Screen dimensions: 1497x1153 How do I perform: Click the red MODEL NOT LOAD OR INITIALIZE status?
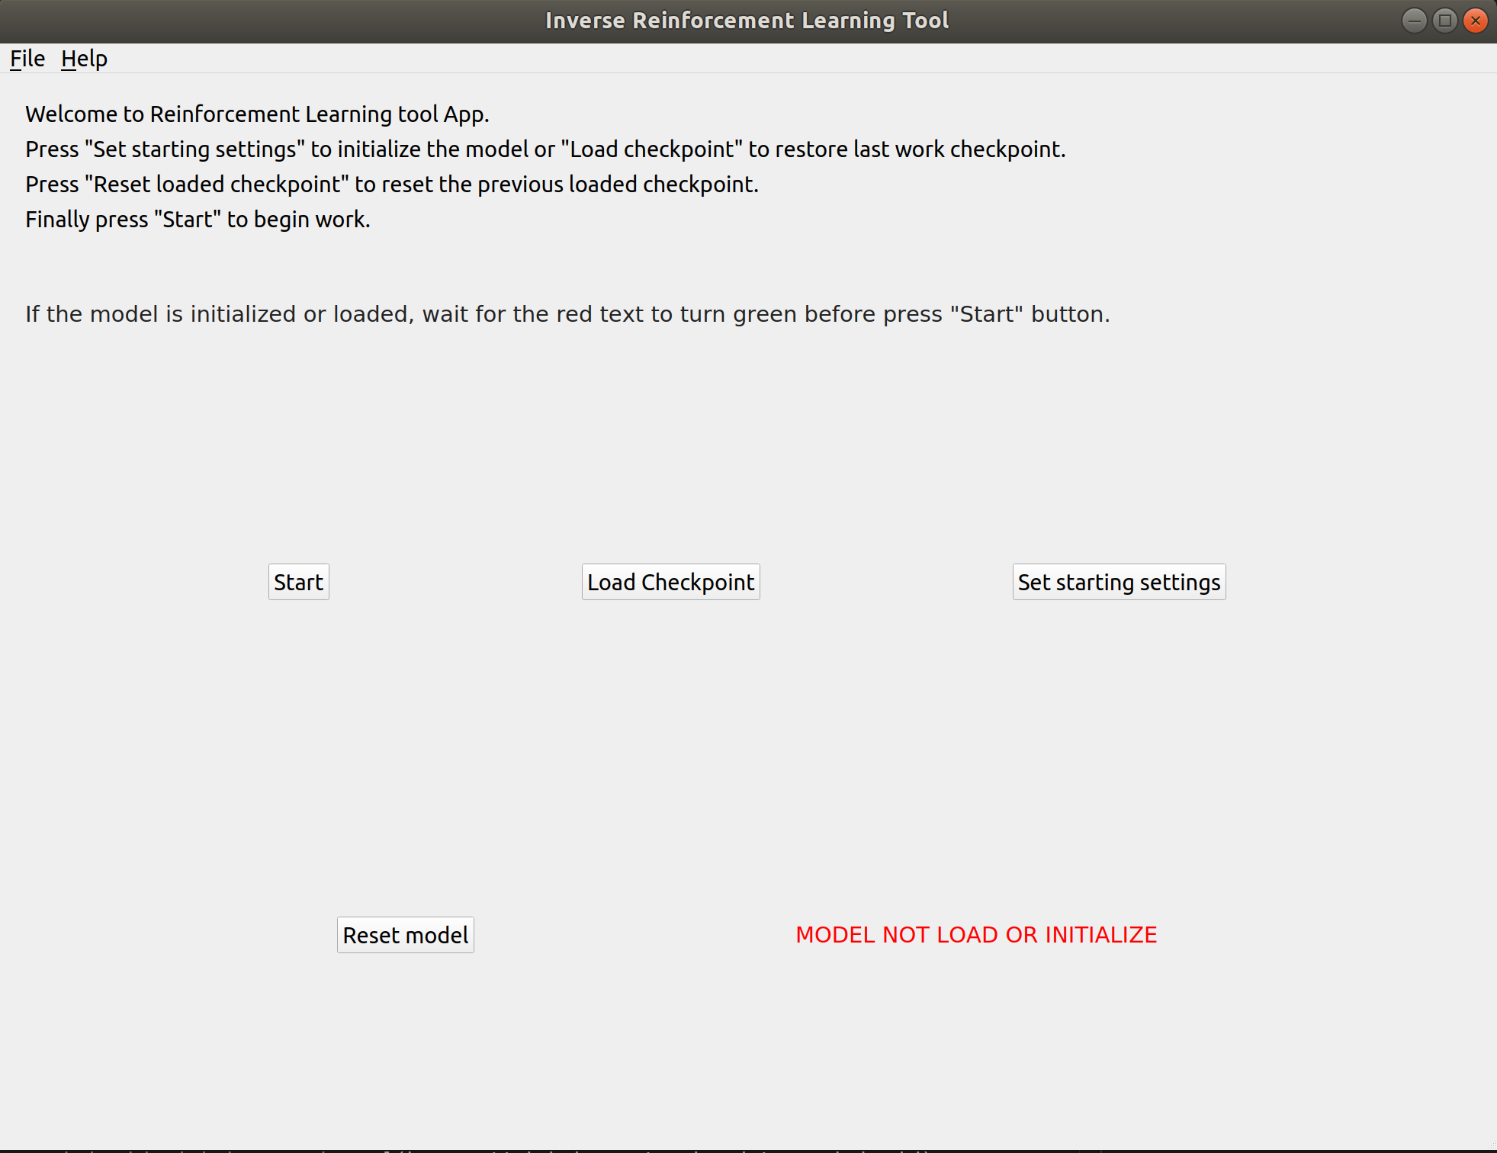975,935
